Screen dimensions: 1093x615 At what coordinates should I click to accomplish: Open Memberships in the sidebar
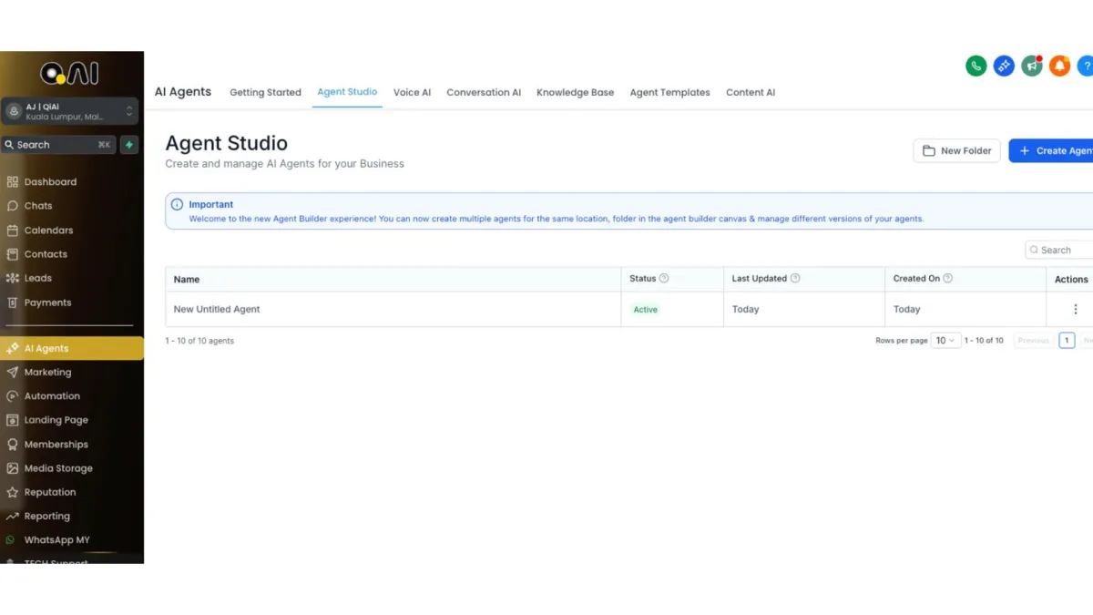point(56,445)
